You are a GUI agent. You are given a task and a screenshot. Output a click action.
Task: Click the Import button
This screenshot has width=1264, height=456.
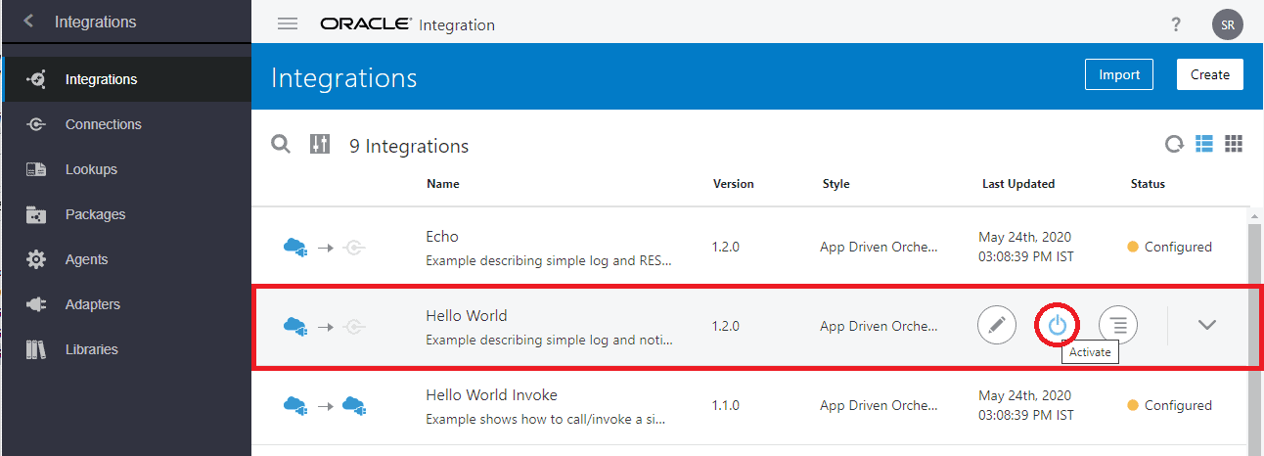[x=1119, y=74]
